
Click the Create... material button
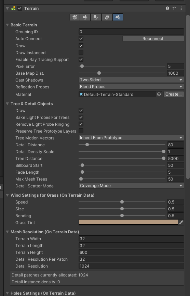coord(174,94)
